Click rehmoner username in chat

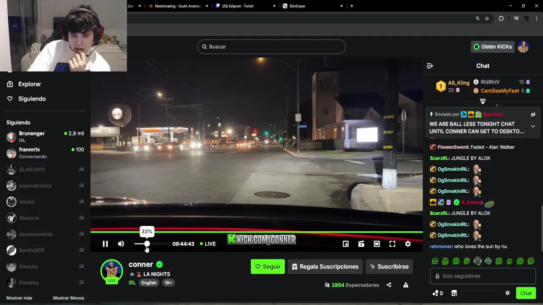(x=441, y=246)
